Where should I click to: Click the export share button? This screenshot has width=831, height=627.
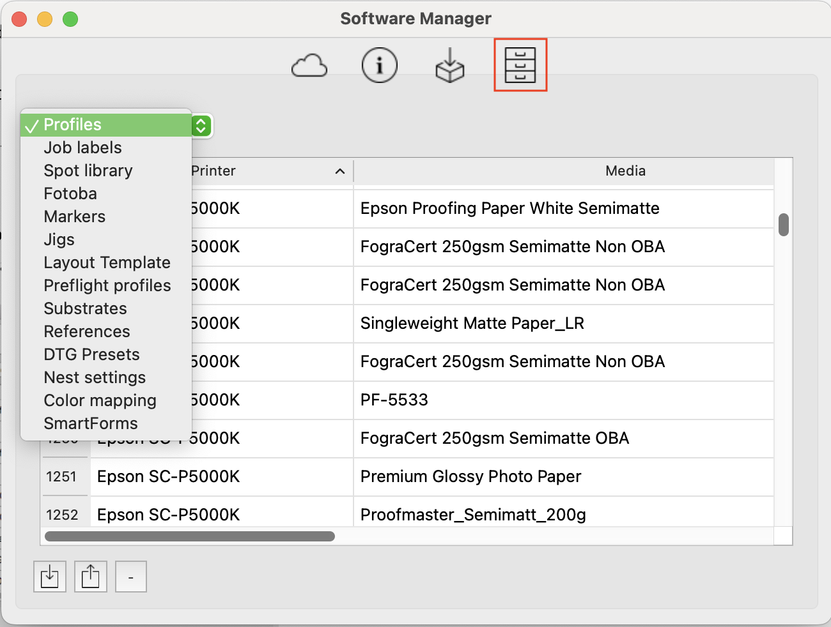coord(91,577)
